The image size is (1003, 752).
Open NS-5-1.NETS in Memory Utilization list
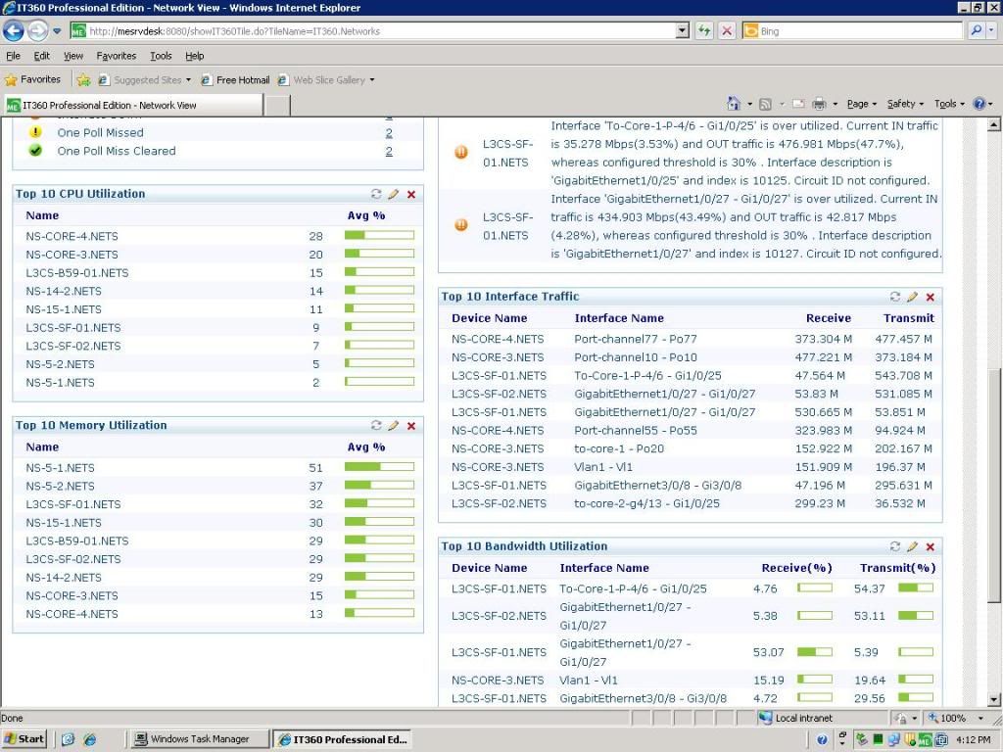click(x=60, y=467)
